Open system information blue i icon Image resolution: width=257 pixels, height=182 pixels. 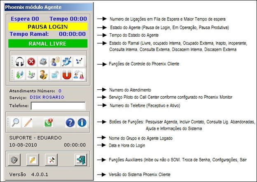click(x=82, y=123)
